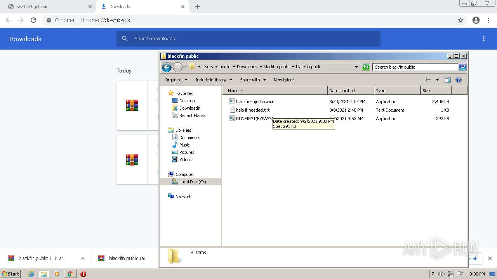497x279 pixels.
Task: Open Chrome three-dot menu
Action: [x=489, y=20]
